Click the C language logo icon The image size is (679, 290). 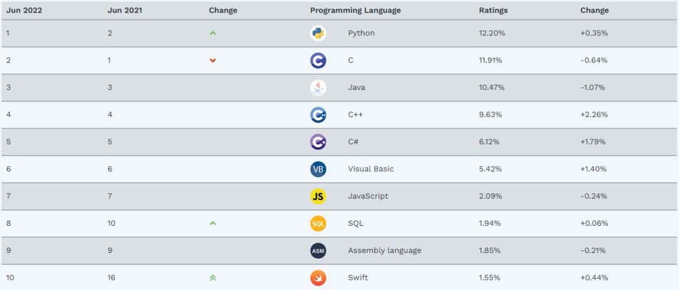coord(318,60)
